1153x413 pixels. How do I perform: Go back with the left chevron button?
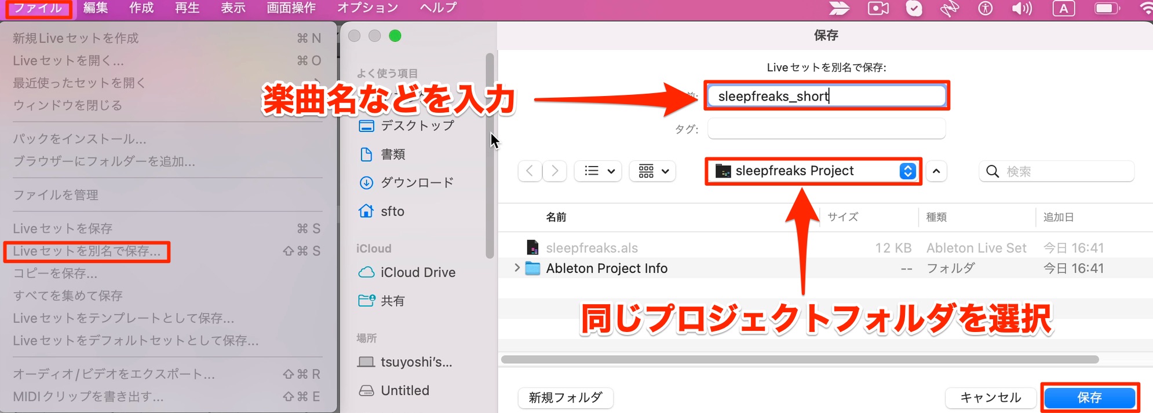pos(530,171)
